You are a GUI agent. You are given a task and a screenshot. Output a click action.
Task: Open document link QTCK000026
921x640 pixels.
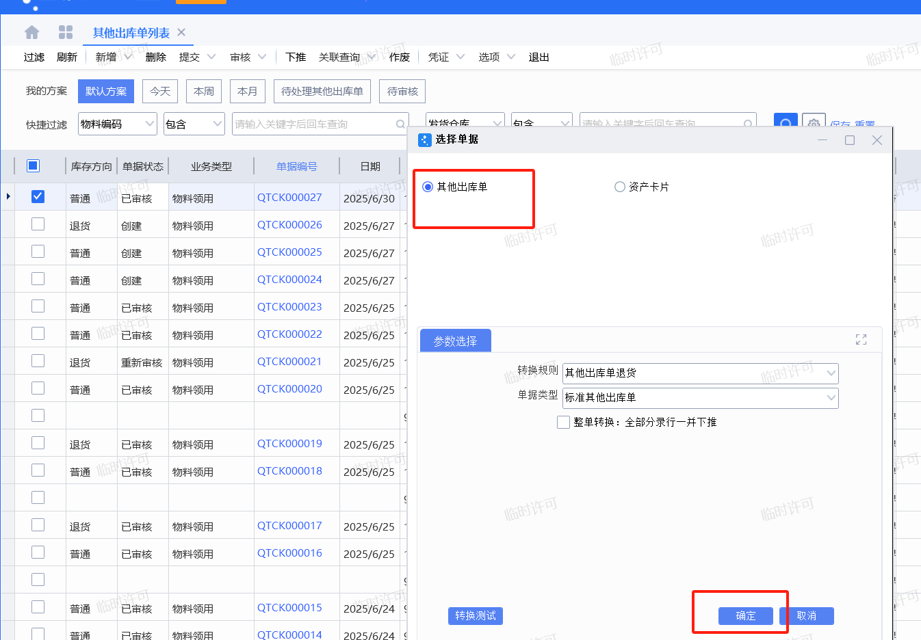289,225
